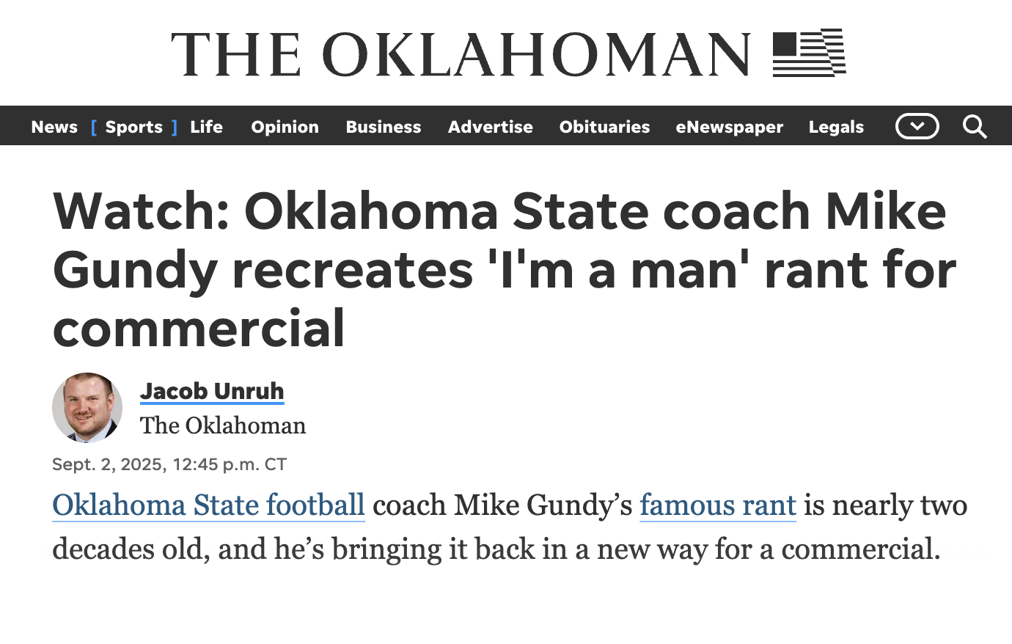Expand the chevron menu in the navigation bar
The image size is (1012, 644).
917,126
